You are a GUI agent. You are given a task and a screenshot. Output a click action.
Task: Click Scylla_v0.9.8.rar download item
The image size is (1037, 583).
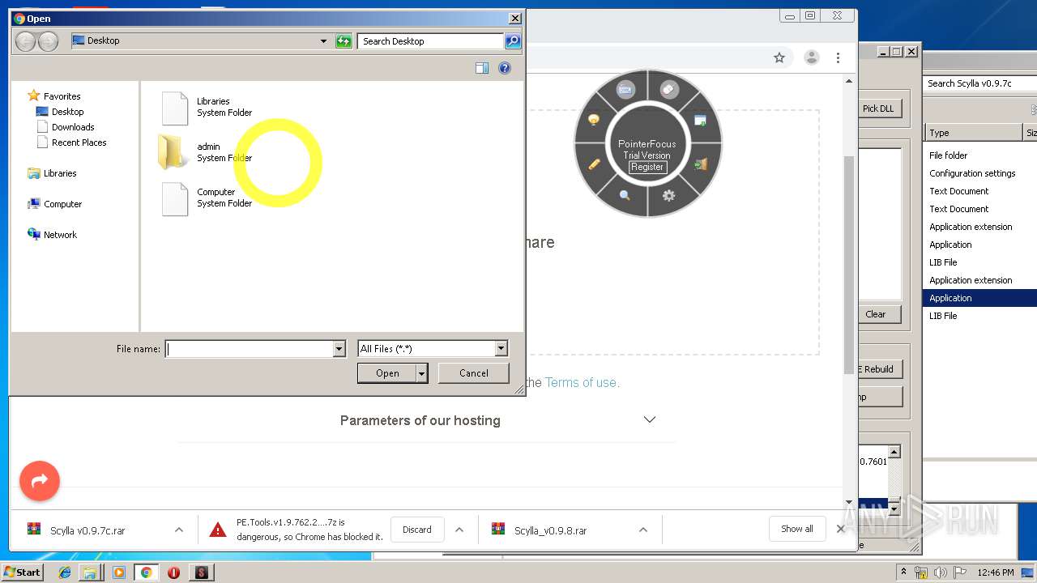[x=550, y=530]
